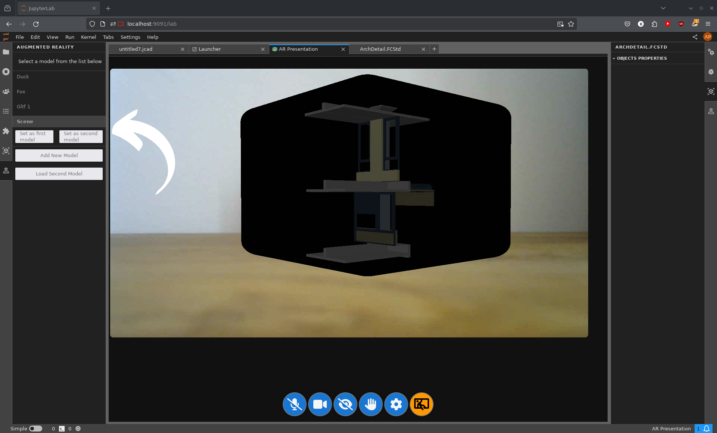717x433 pixels.
Task: Open the extension manager puzzle icon
Action: point(6,131)
